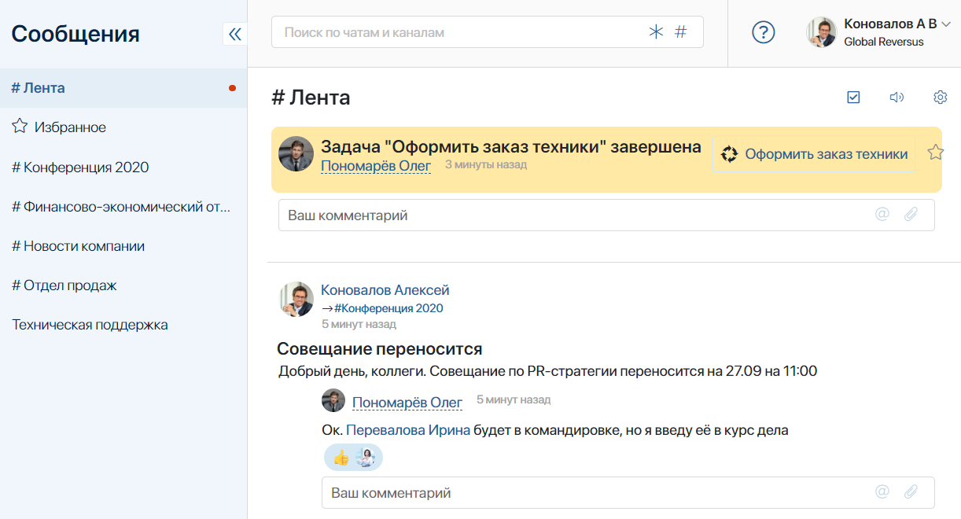Screen dimensions: 961x519
Task: Toggle the feed sound speaker icon
Action: [897, 98]
